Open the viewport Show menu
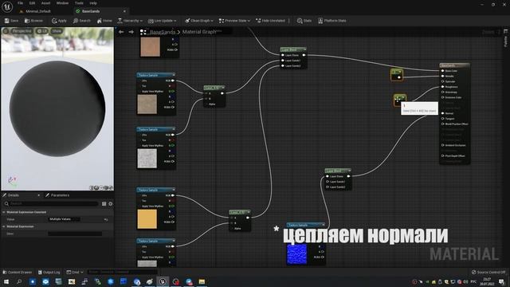 57,31
